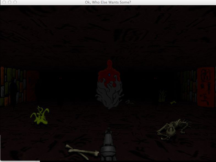Viewport: 216px width, 162px height.
Task: Click the blue gem on the monster's chest
Action: coord(110,75)
